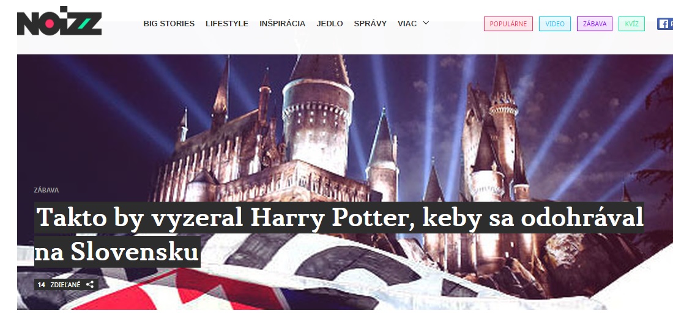Viewport: 673px width, 319px height.
Task: Click the pink POPULÁRNE button
Action: point(508,24)
